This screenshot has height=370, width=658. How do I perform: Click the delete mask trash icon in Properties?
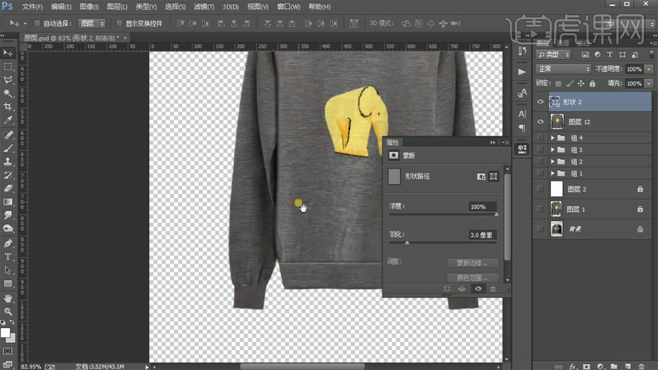[x=493, y=288]
